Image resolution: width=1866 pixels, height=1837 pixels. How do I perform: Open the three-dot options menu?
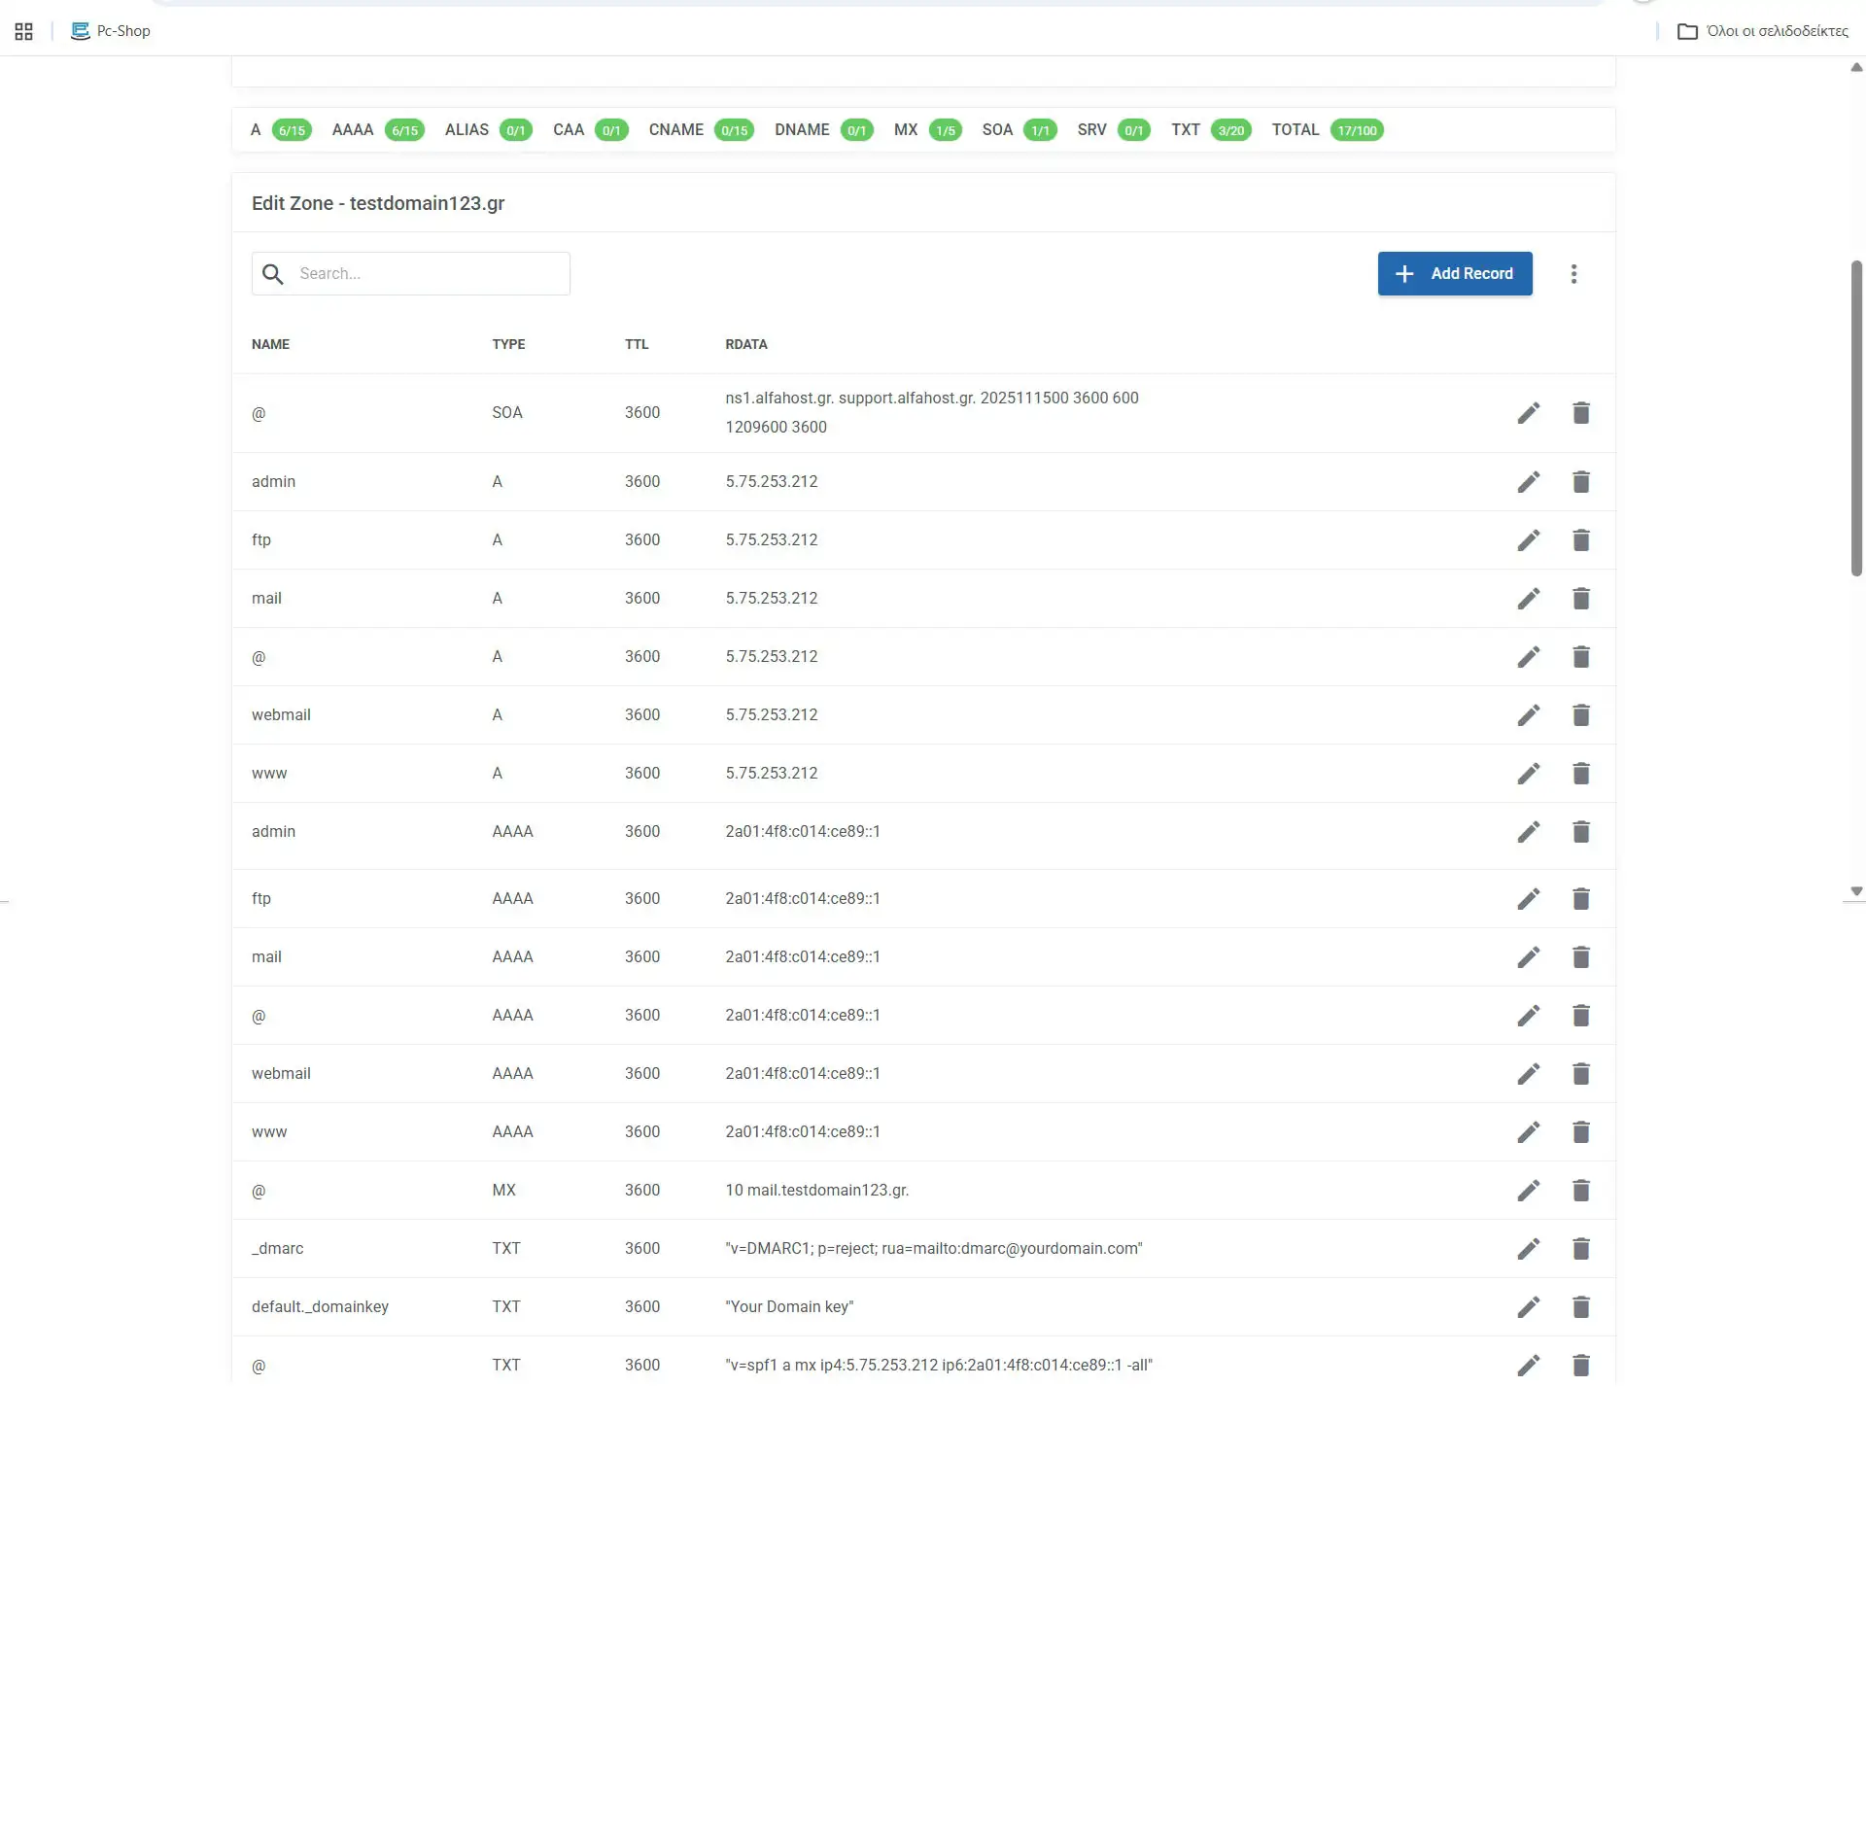(x=1574, y=273)
